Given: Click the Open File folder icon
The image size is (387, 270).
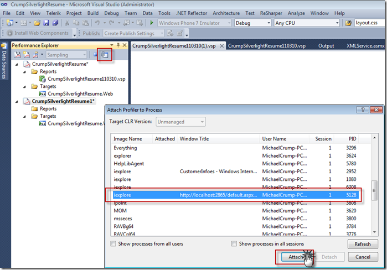Looking at the screenshot, I should pos(37,23).
